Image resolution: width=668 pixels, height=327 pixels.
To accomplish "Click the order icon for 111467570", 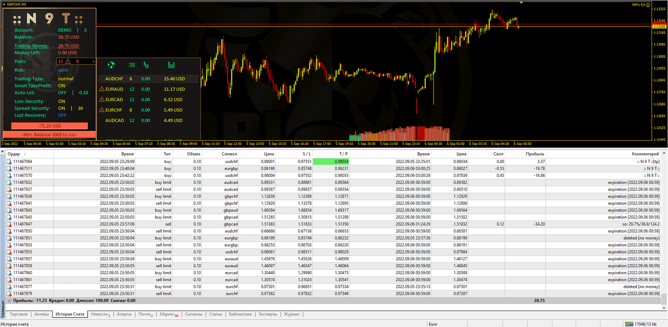I will 9,175.
